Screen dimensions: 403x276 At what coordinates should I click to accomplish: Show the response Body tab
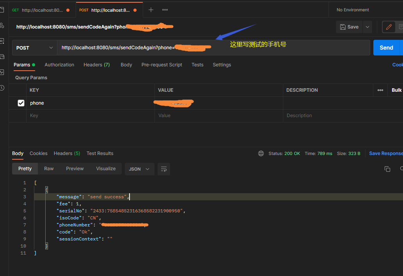[18, 153]
